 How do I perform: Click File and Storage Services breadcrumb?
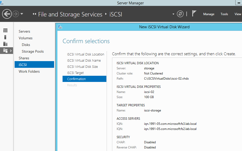pos(70,14)
